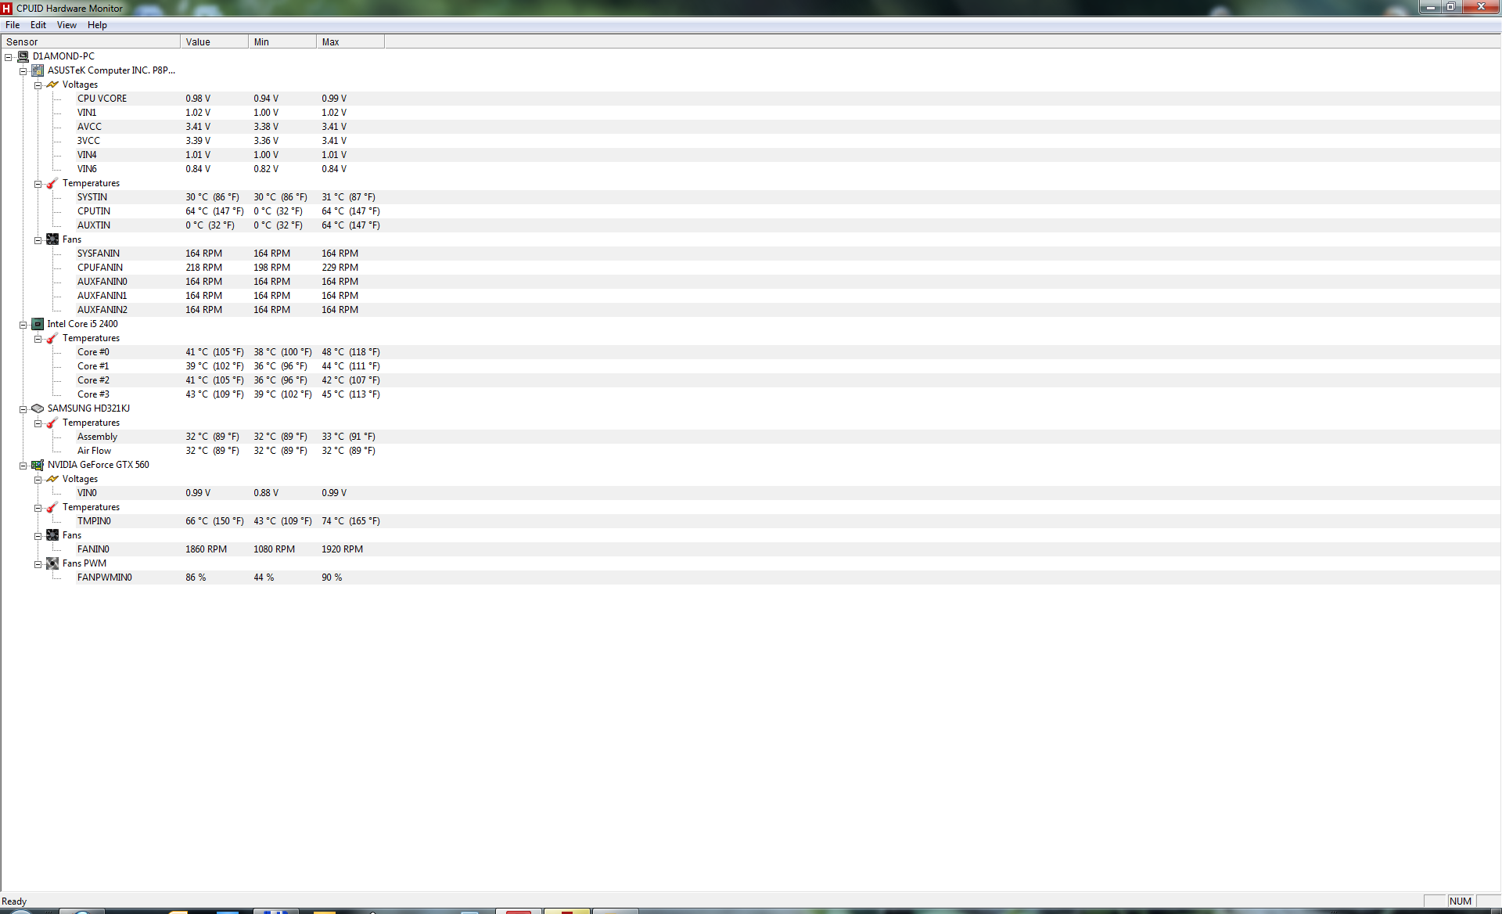Select the Core #3 temperature row
1502x914 pixels.
[789, 394]
